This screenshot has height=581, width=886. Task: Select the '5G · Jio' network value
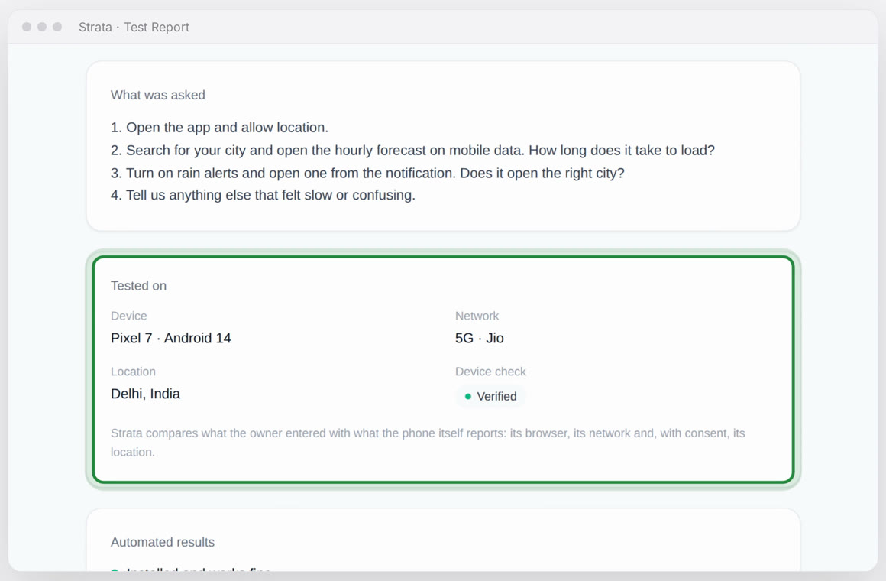(x=479, y=338)
